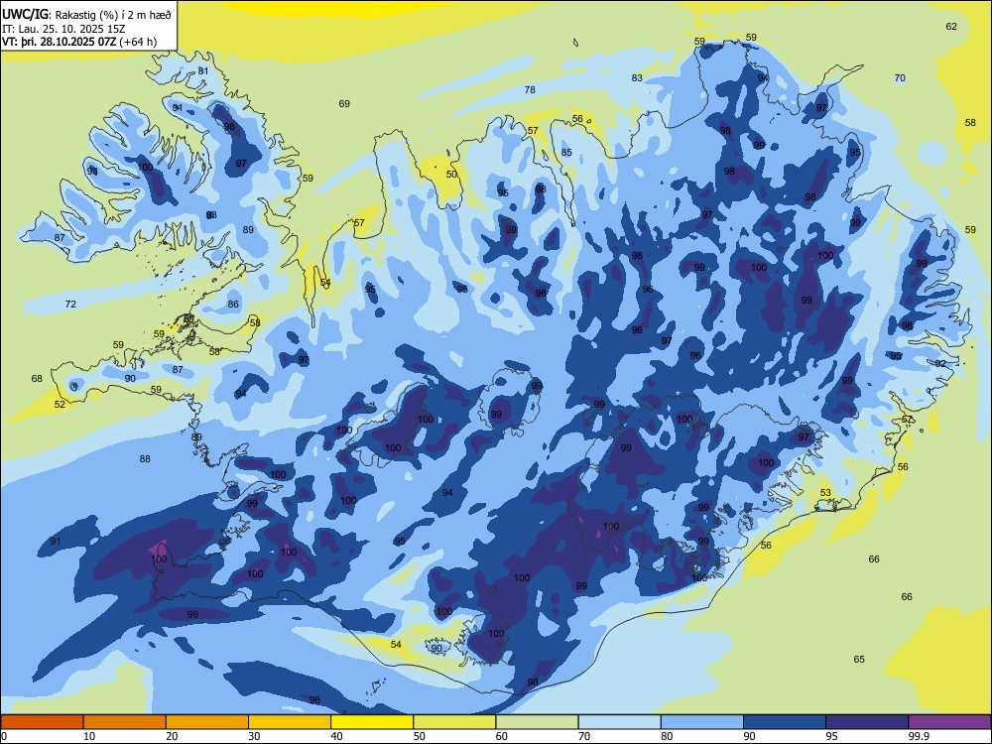
Task: Select the 30–40% golden legend swatch
Action: coord(290,722)
